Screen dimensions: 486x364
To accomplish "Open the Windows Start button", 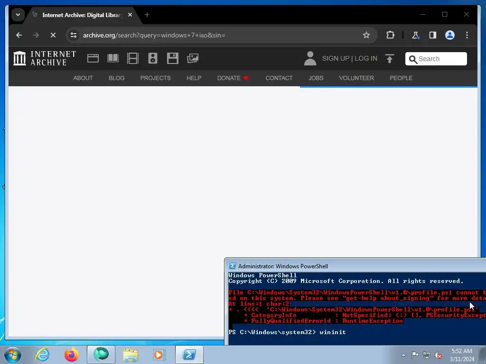I will pyautogui.click(x=13, y=355).
